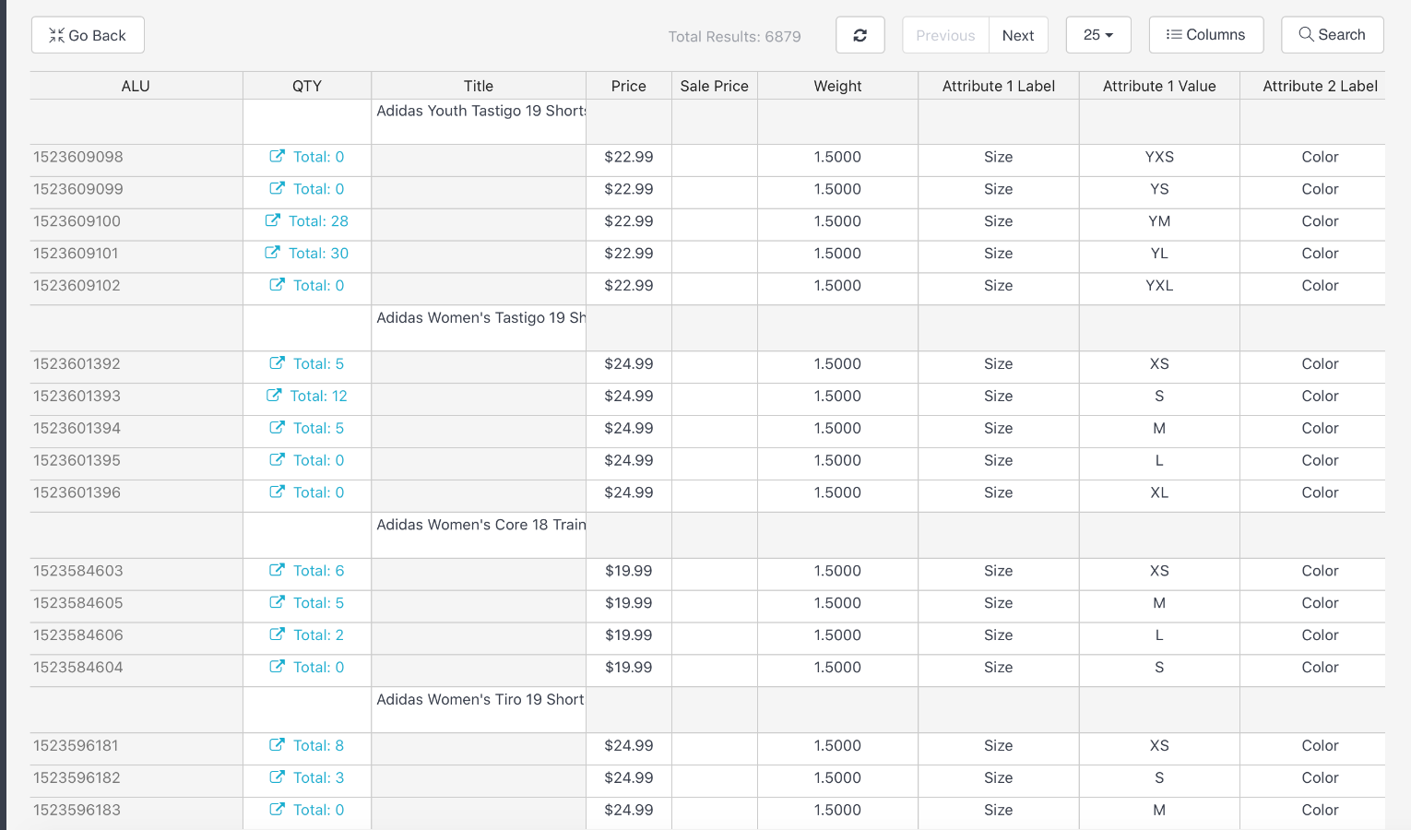This screenshot has height=830, width=1411.
Task: Click external link icon beside Total: 6
Action: pos(276,570)
